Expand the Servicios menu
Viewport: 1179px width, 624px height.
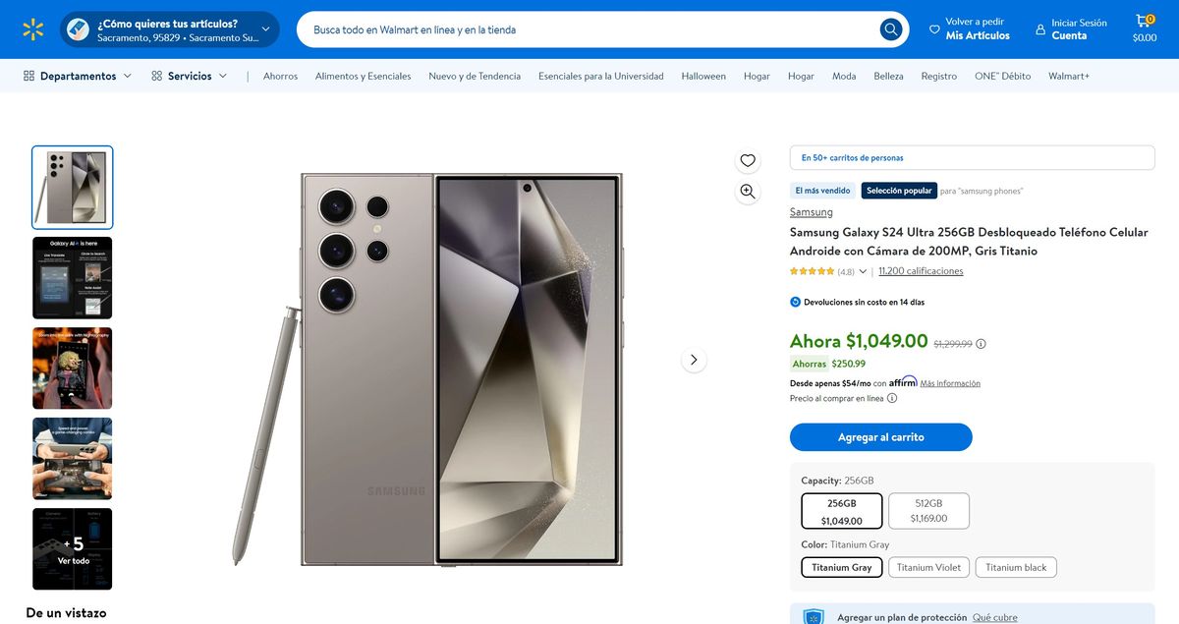pyautogui.click(x=190, y=76)
